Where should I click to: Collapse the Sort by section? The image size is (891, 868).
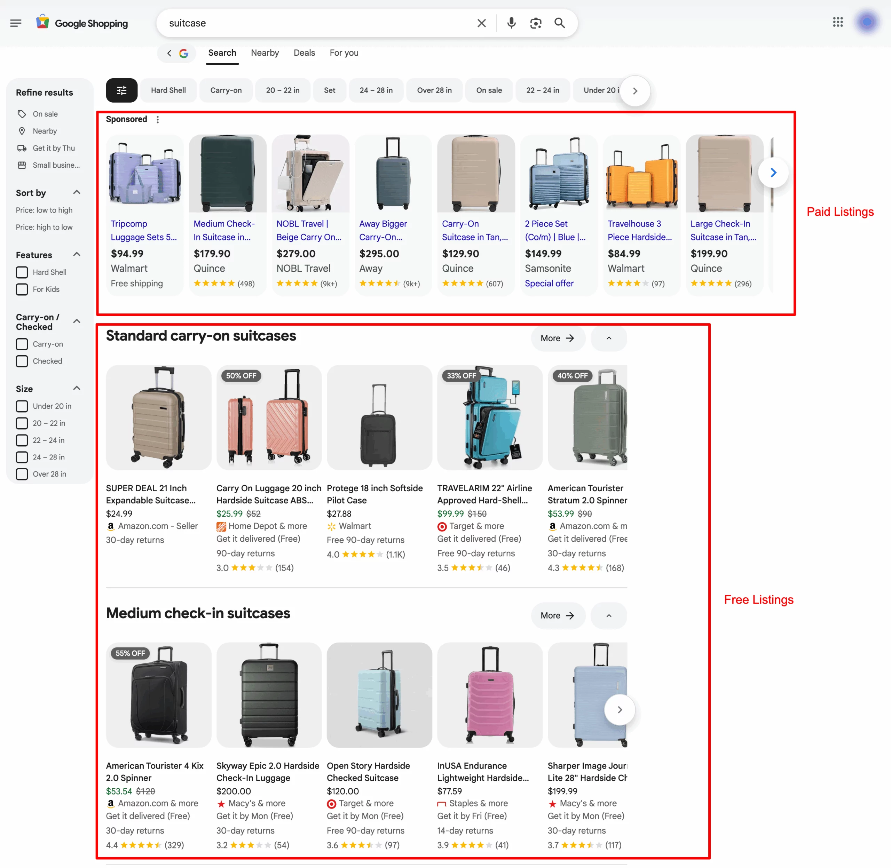pos(77,192)
